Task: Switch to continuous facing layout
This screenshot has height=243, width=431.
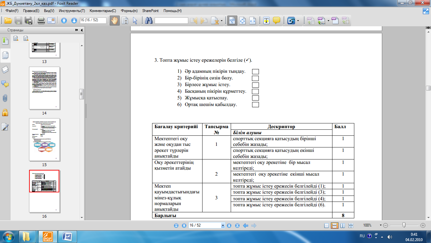Action: pos(351,226)
